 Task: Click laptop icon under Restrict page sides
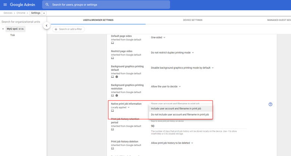click(x=112, y=58)
